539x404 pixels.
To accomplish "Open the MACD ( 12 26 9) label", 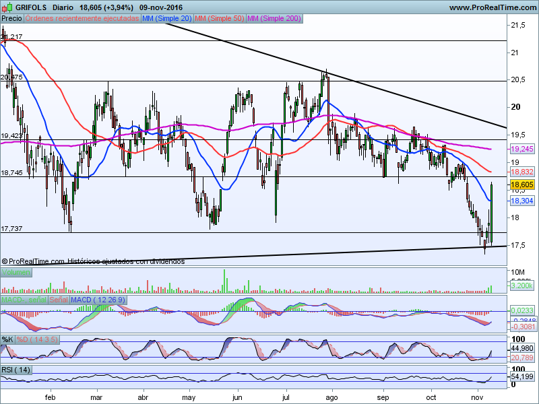I will coord(98,300).
